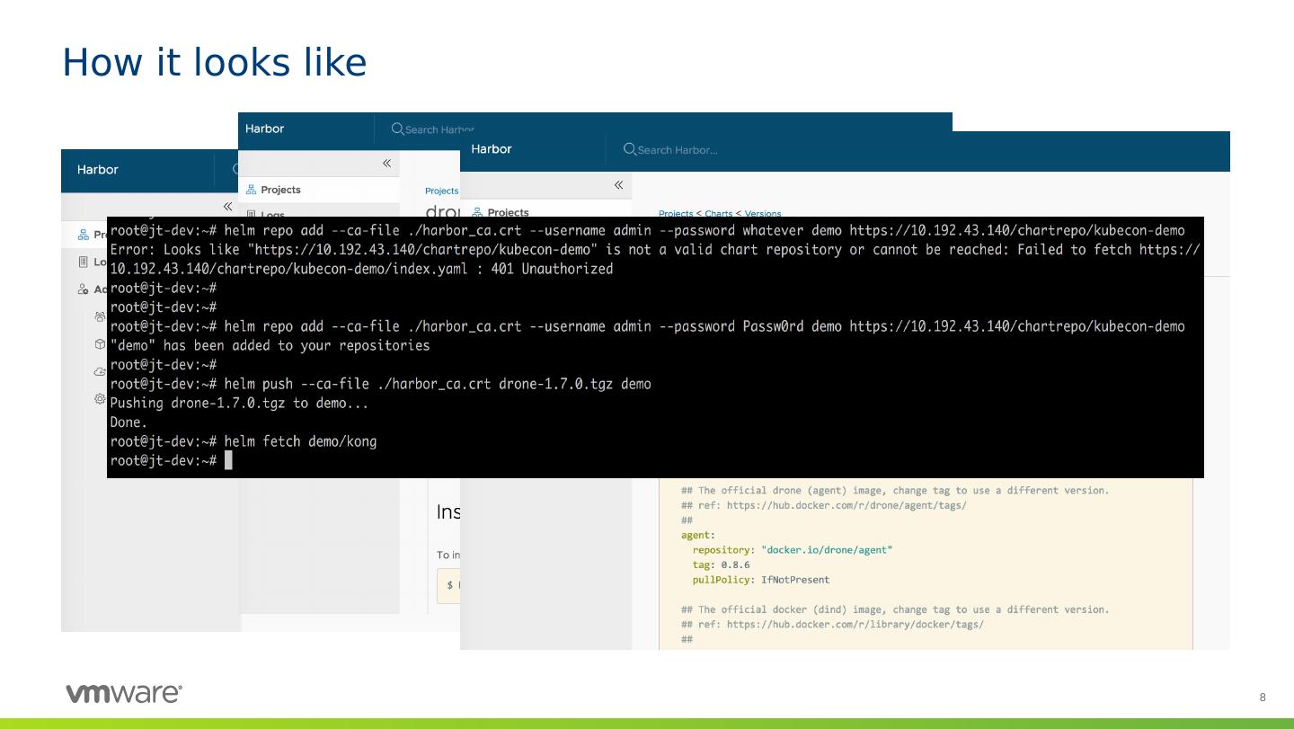
Task: Open Configuration via the gear icon
Action: coord(100,399)
